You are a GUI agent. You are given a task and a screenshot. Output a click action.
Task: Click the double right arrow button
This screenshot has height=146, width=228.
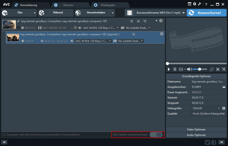pyautogui.click(x=222, y=142)
